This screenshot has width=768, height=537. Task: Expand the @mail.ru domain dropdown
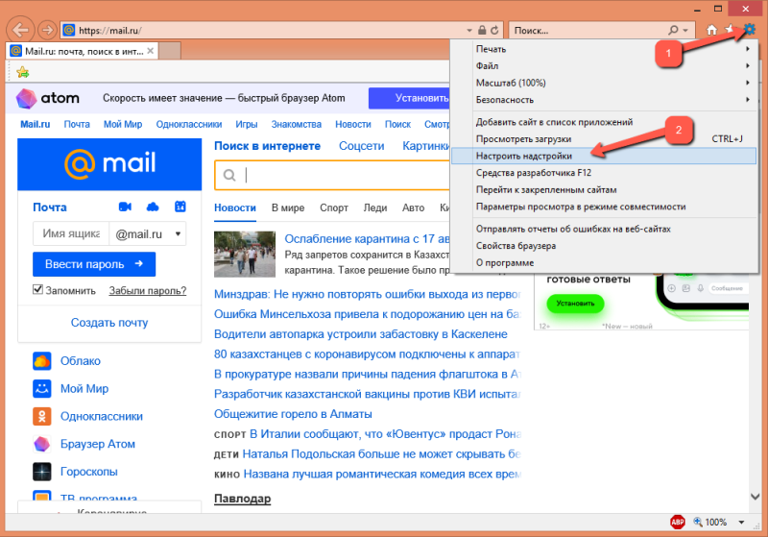coord(148,234)
